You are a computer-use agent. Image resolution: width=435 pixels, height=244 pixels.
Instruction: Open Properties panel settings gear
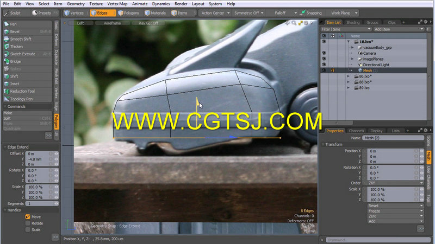(426, 130)
